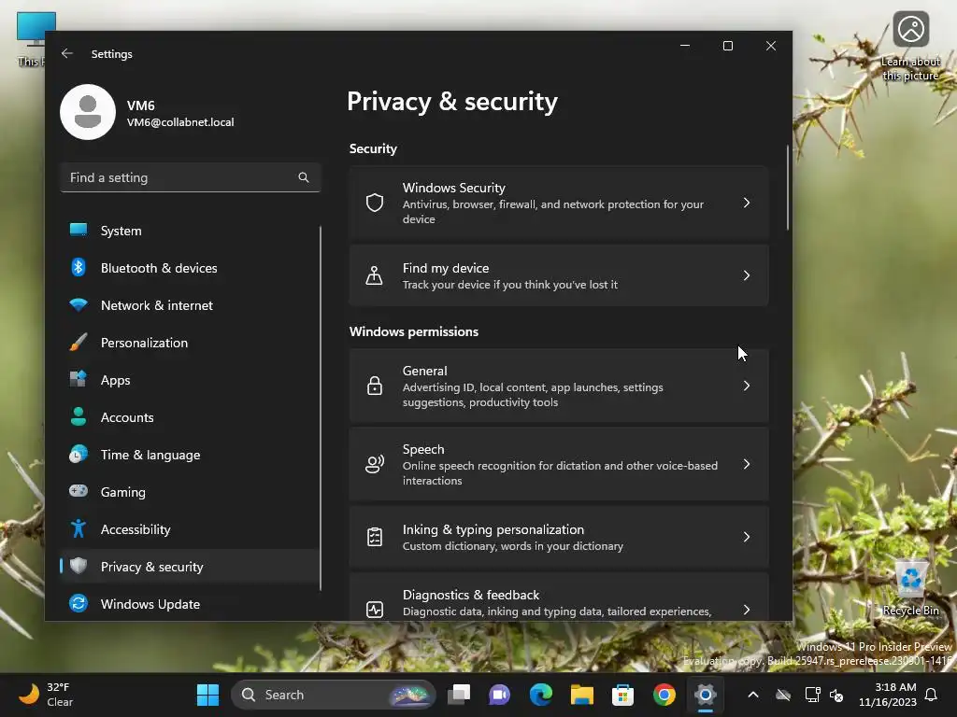Select Personalization in the sidebar
957x717 pixels.
(189, 342)
